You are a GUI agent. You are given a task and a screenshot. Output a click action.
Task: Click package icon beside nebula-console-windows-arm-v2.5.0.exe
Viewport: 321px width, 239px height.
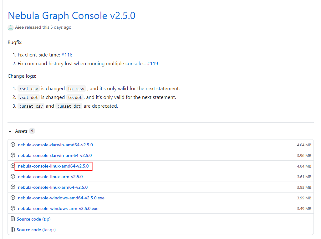point(13,208)
